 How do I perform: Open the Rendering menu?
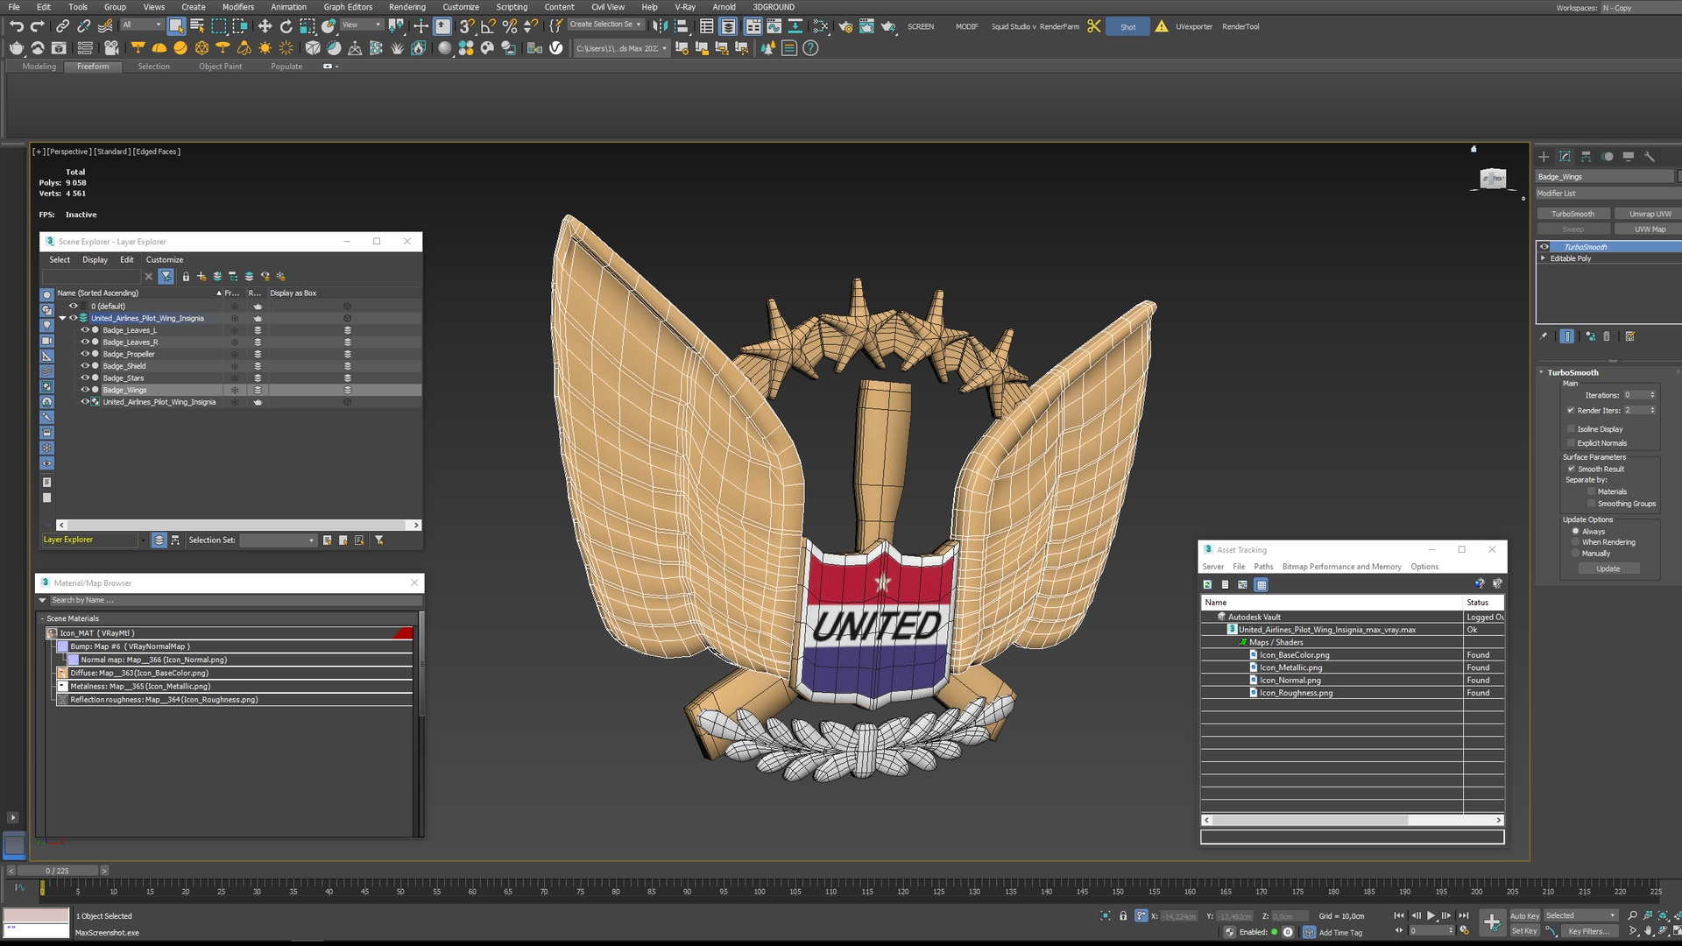407,7
